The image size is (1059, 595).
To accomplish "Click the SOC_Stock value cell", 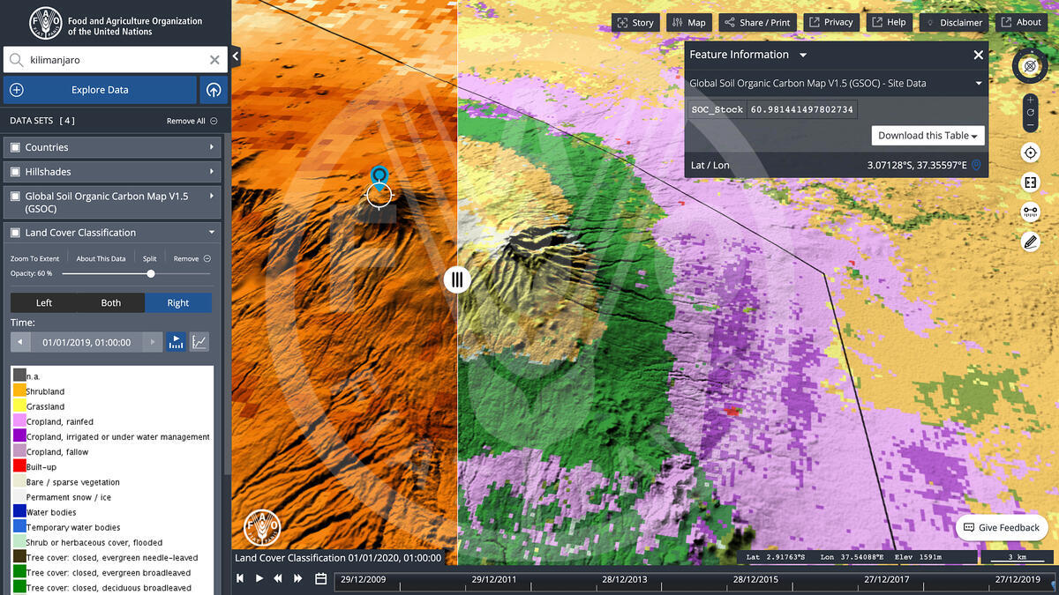I will (x=802, y=109).
